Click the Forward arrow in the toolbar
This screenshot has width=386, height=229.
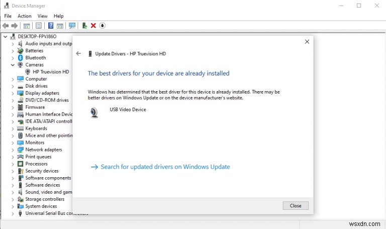(x=15, y=26)
